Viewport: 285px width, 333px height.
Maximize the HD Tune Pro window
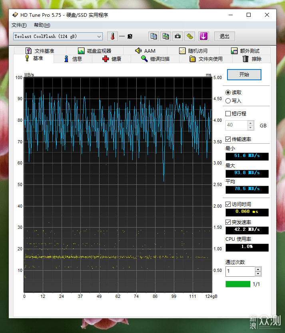click(249, 15)
